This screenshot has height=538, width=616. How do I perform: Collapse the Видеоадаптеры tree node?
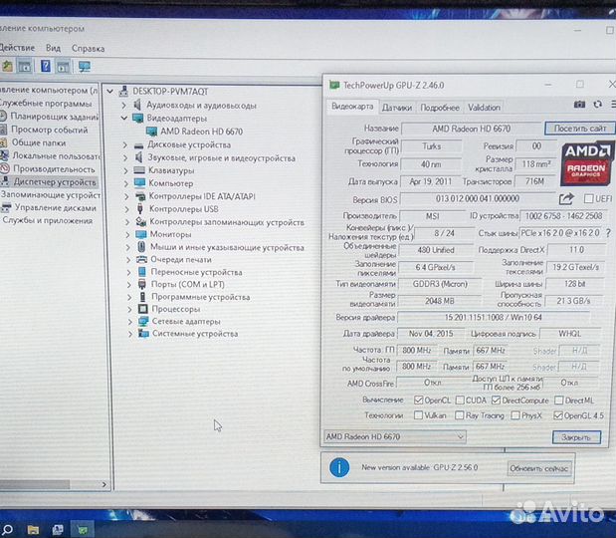[x=124, y=118]
